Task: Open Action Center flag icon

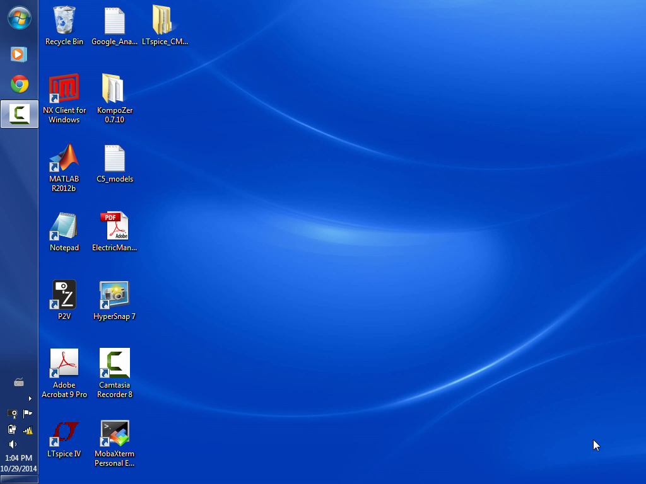Action: 27,413
